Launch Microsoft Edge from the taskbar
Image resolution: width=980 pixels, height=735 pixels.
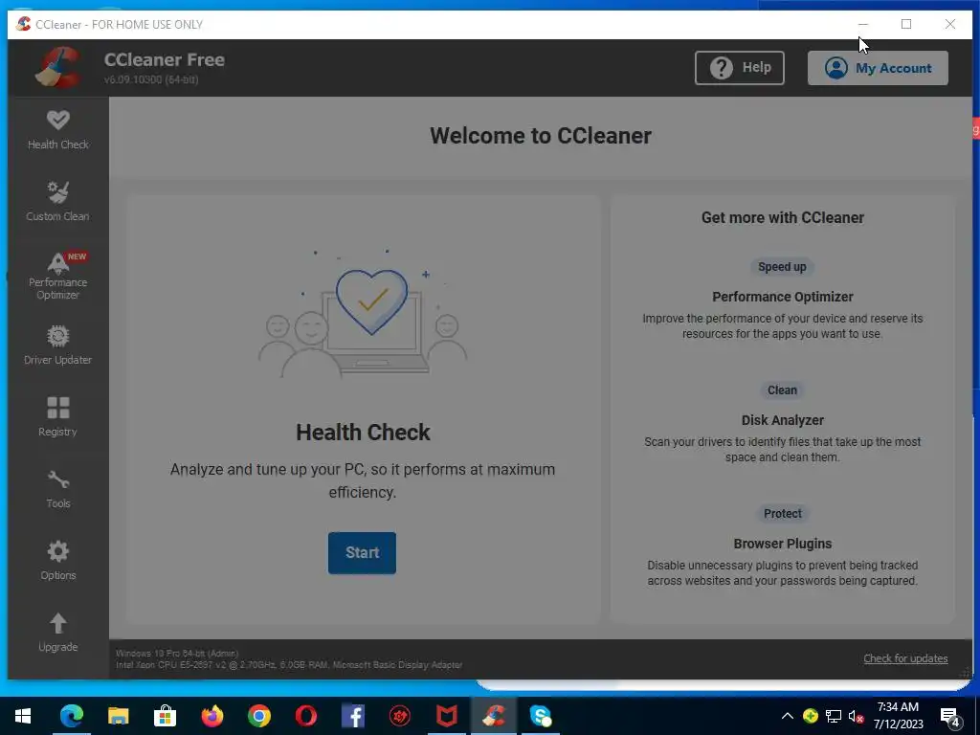click(x=71, y=716)
